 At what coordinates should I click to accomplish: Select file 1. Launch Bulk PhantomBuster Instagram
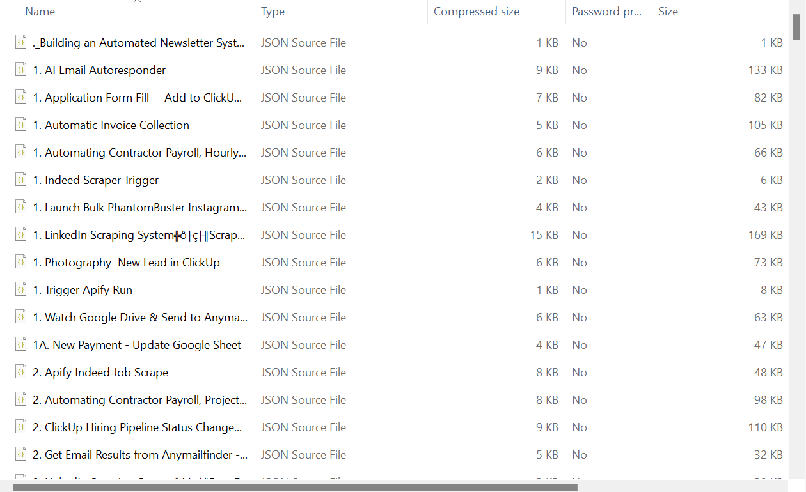coord(139,208)
